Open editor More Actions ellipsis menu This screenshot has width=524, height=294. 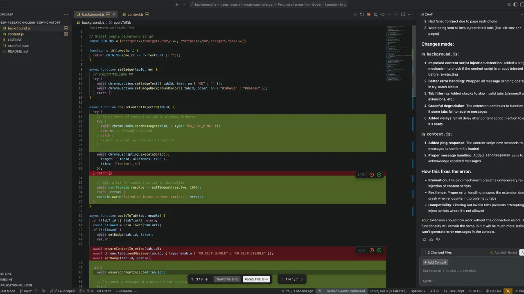(x=410, y=14)
